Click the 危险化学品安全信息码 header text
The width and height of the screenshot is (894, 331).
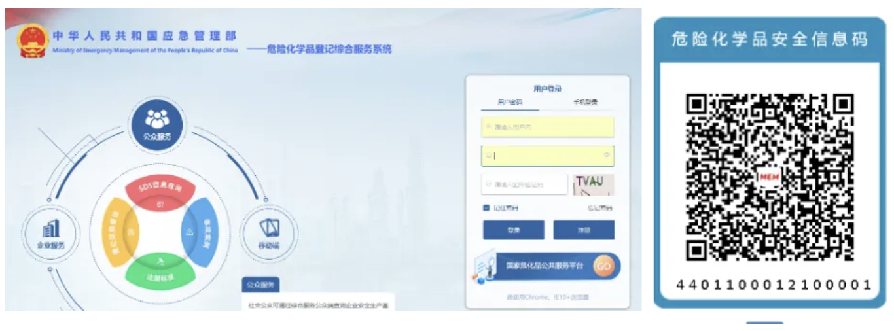[770, 39]
